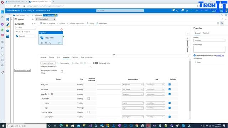Uncheck Include for age row
Viewport: 228px width, 128px height.
pos(170,108)
